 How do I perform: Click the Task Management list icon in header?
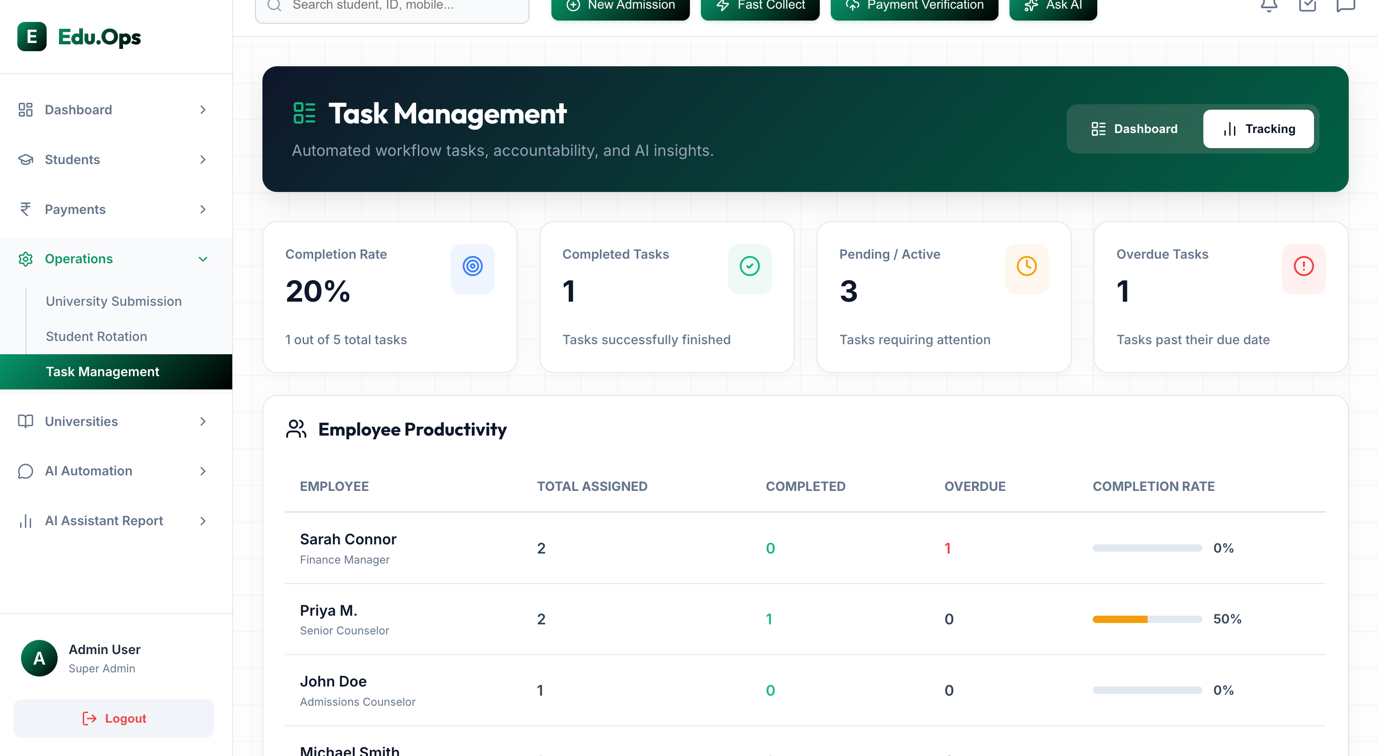coord(304,113)
